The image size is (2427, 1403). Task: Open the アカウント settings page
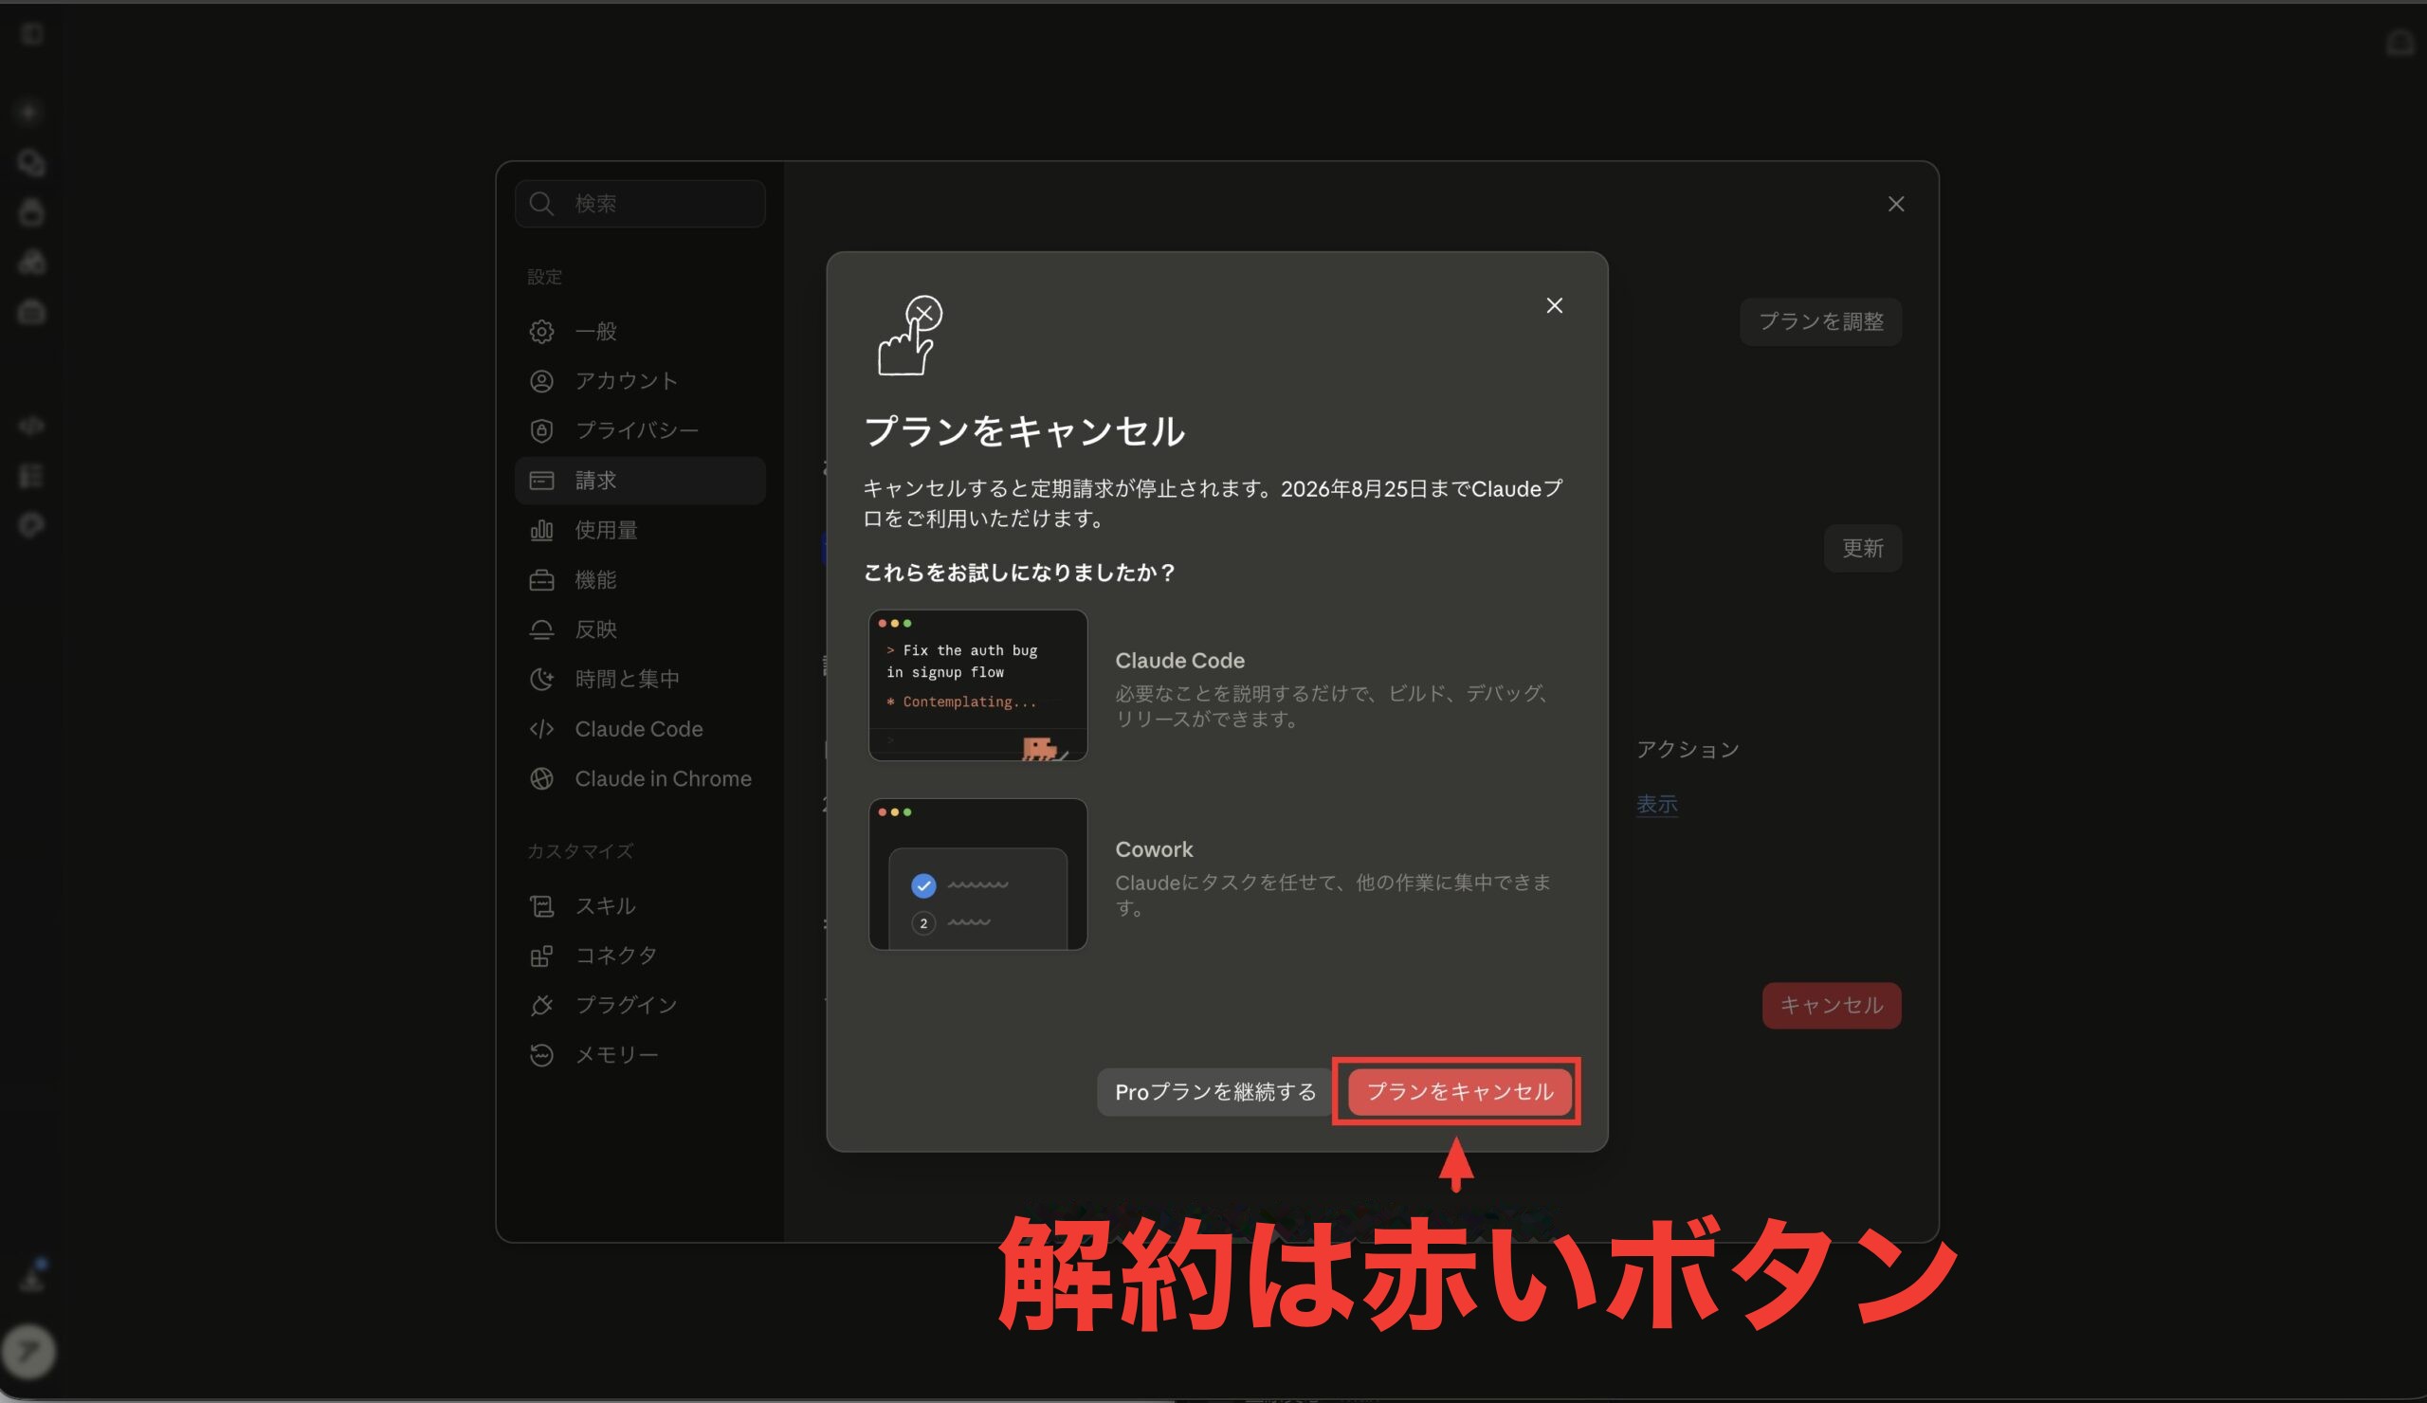click(x=640, y=380)
